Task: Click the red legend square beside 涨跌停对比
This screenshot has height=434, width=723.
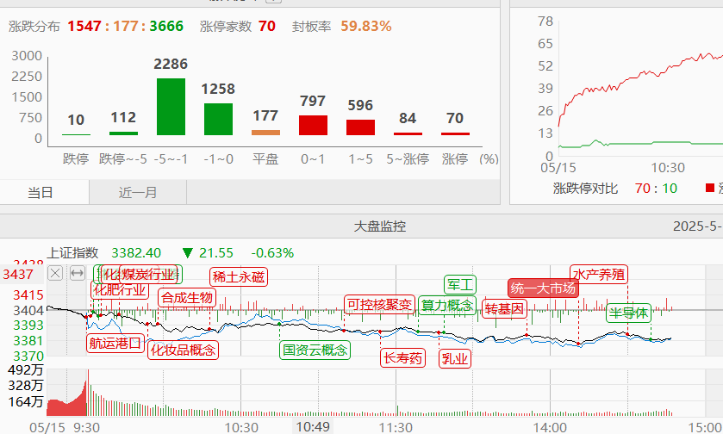Action: (x=710, y=188)
